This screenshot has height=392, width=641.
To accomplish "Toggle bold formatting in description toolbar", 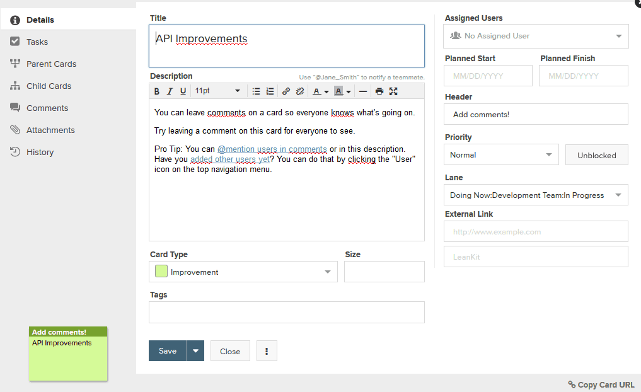I will (157, 91).
